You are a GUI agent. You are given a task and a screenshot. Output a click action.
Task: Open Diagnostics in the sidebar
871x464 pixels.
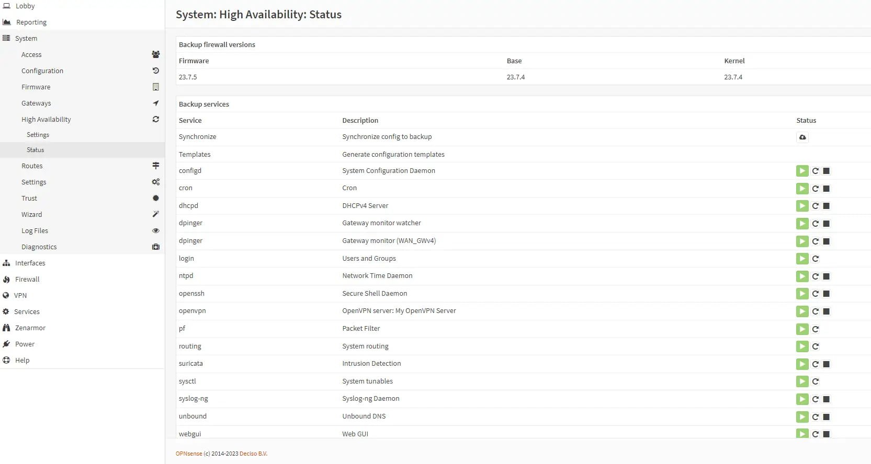click(x=82, y=247)
